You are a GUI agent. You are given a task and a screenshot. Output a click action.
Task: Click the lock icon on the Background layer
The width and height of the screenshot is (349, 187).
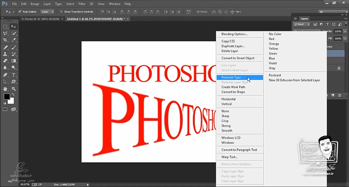point(339,68)
